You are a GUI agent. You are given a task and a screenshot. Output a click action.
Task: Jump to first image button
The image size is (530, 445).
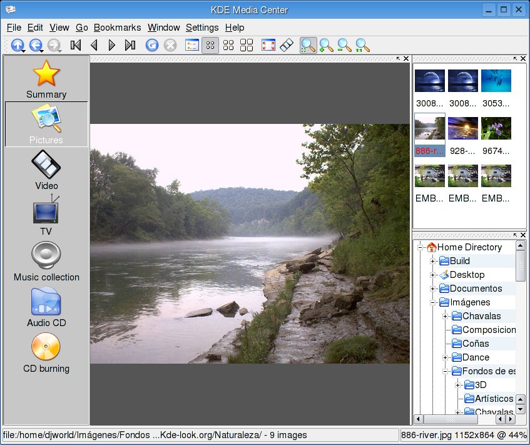[76, 45]
